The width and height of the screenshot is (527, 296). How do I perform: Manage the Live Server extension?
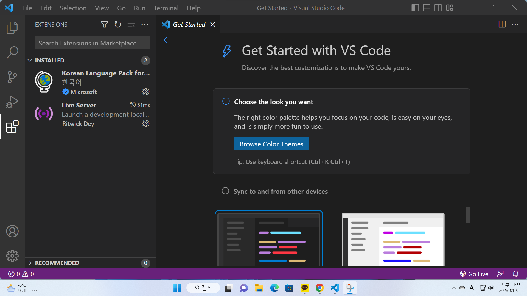pos(146,123)
